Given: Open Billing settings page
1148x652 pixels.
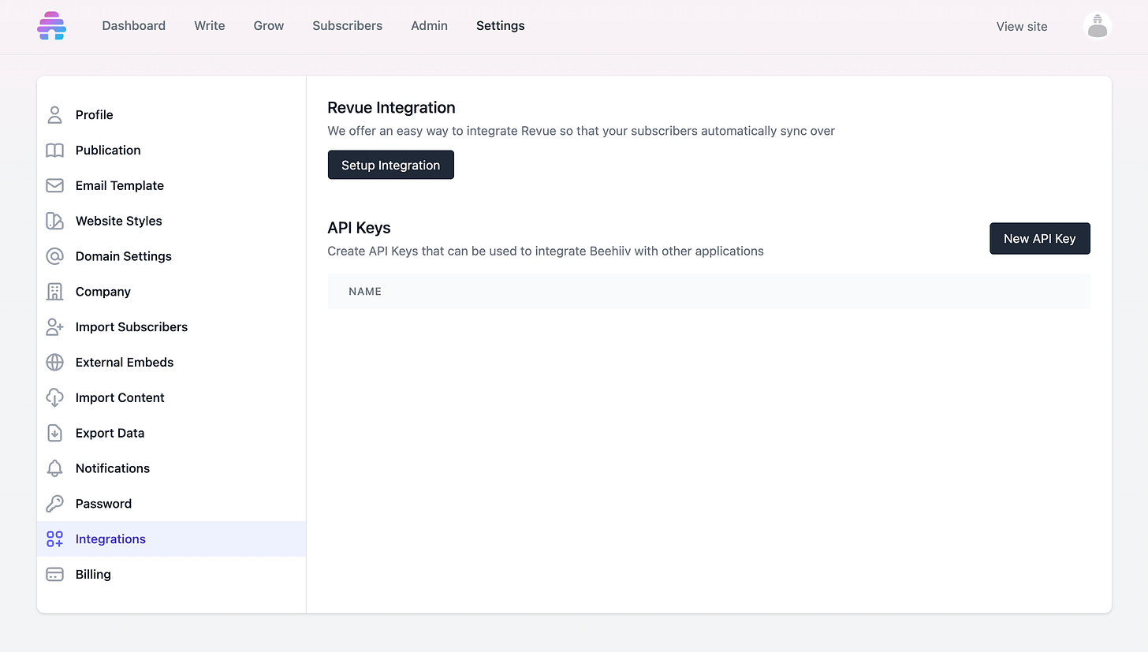Looking at the screenshot, I should click(172, 575).
